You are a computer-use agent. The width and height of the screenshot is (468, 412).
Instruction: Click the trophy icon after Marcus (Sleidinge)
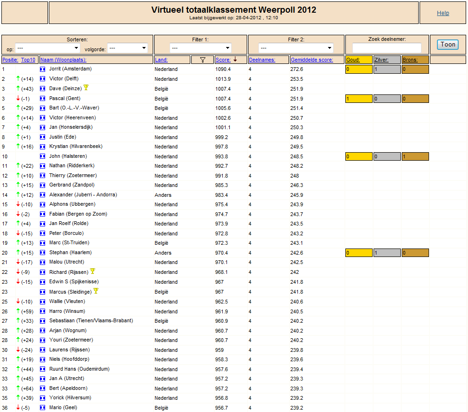coord(96,291)
